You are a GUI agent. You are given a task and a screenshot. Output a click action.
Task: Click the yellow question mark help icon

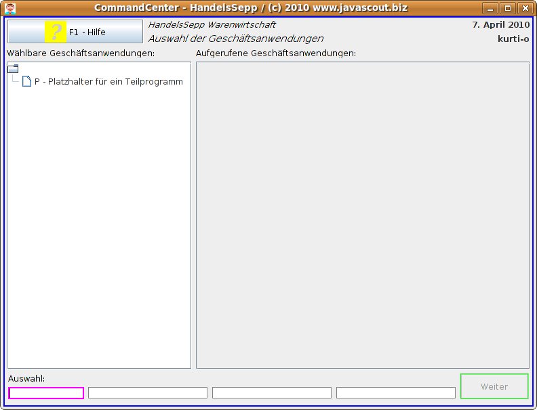[56, 32]
